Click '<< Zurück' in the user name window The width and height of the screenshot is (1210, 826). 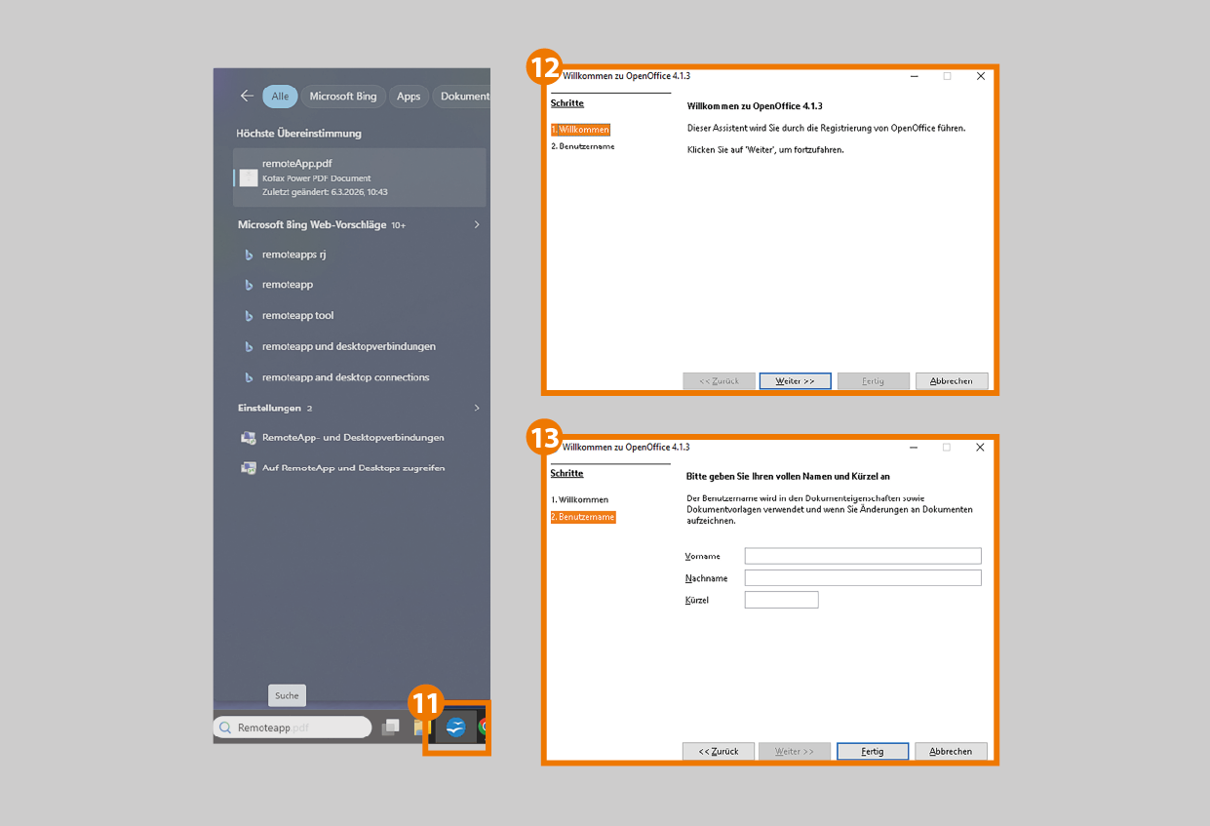(719, 751)
